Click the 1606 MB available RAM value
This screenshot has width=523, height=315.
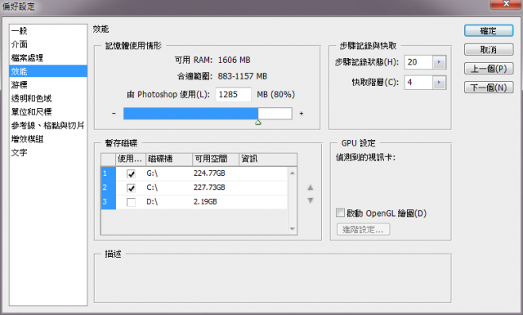point(235,60)
